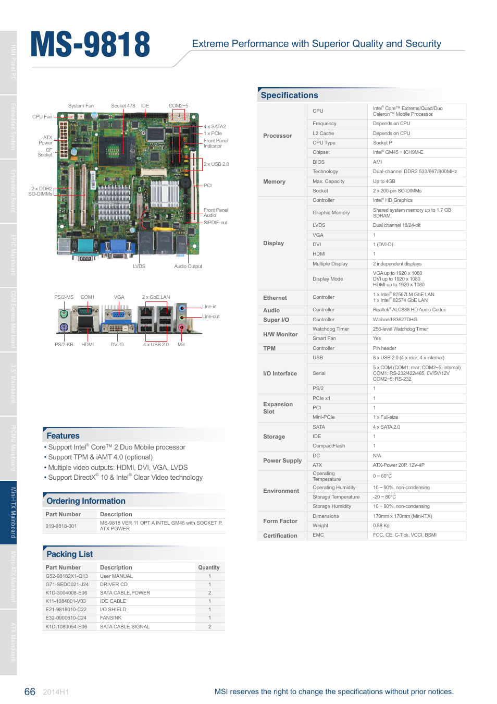Click the Realtek ALC888 HD Audio Codec value
This screenshot has height=704, width=497.
point(409,310)
